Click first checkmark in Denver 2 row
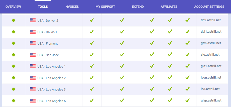Image resolution: width=231 pixels, height=107 pixels. point(92,20)
